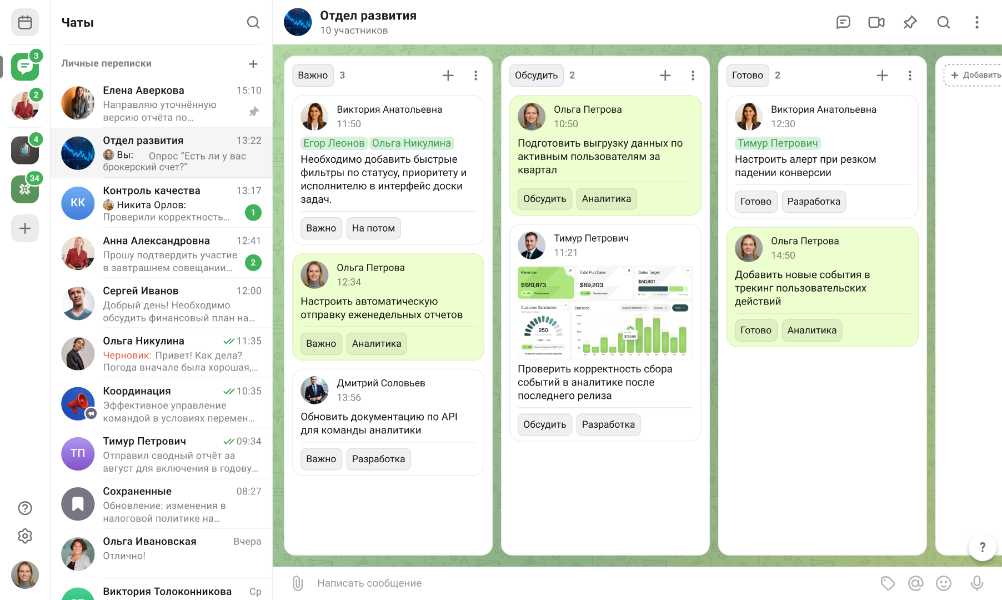
Task: Open Дмитрий Соловьев card about API documentation
Action: click(388, 423)
